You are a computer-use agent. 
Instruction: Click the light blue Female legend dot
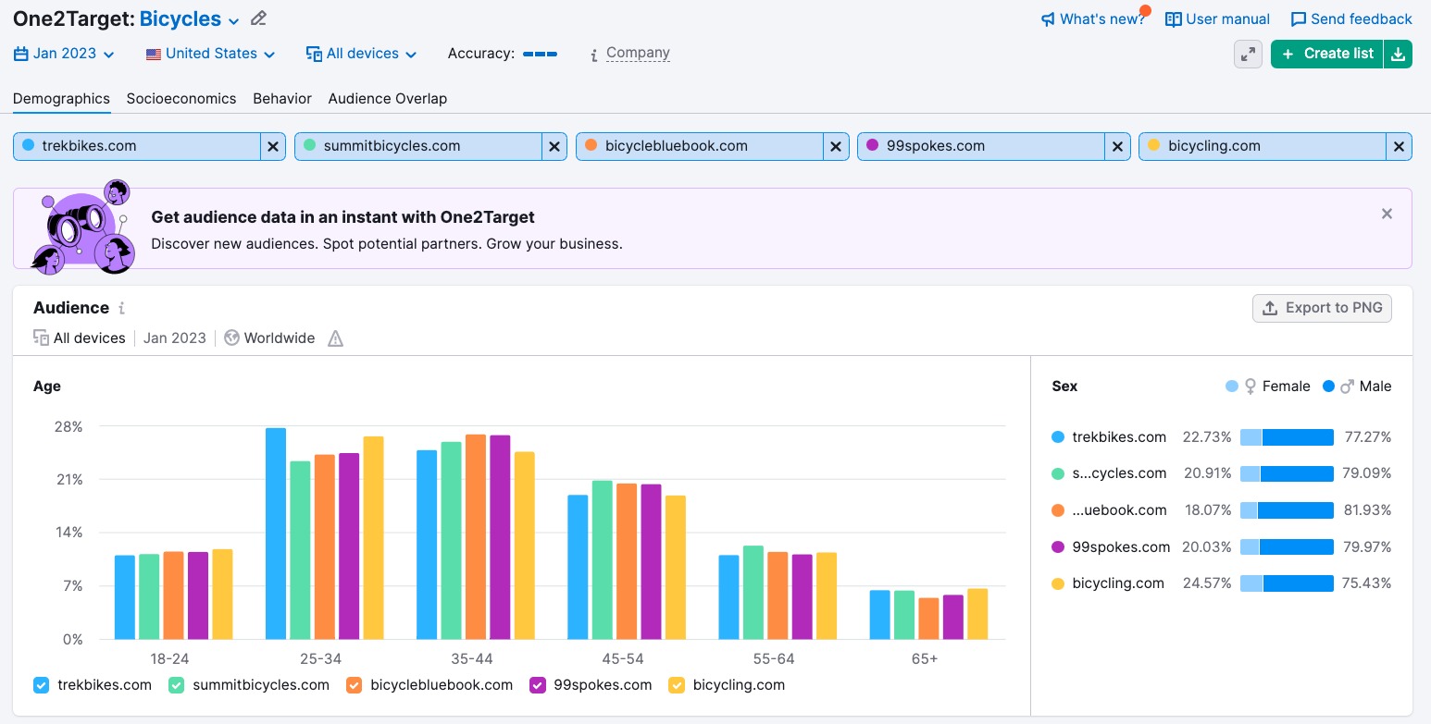(x=1231, y=387)
